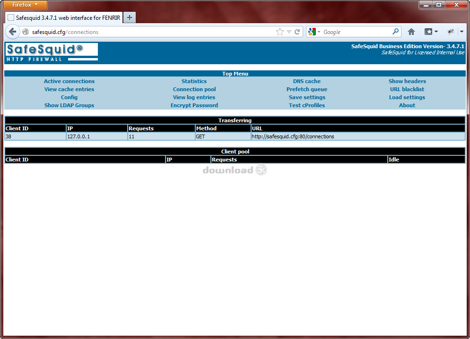This screenshot has height=339, width=470.
Task: Close the Firefox window
Action: pyautogui.click(x=456, y=5)
